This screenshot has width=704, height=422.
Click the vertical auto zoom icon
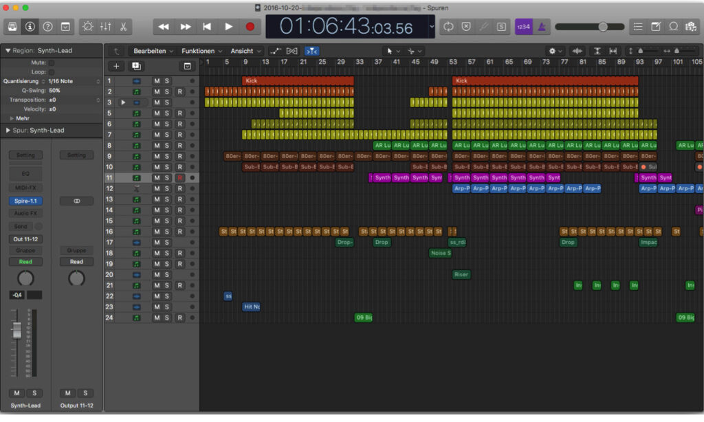click(597, 51)
